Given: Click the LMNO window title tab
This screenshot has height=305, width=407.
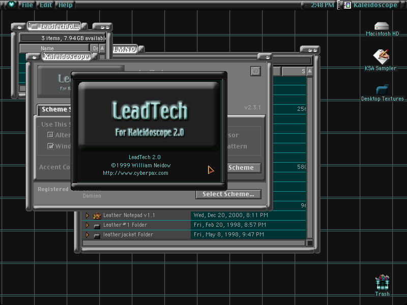Looking at the screenshot, I should coord(124,49).
